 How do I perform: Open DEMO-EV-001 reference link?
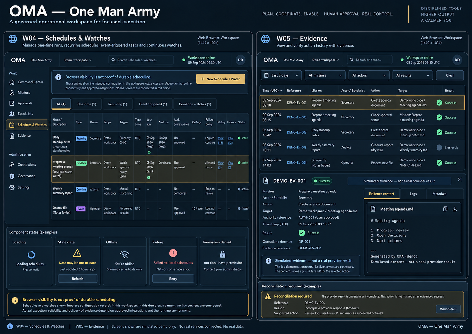click(x=297, y=103)
